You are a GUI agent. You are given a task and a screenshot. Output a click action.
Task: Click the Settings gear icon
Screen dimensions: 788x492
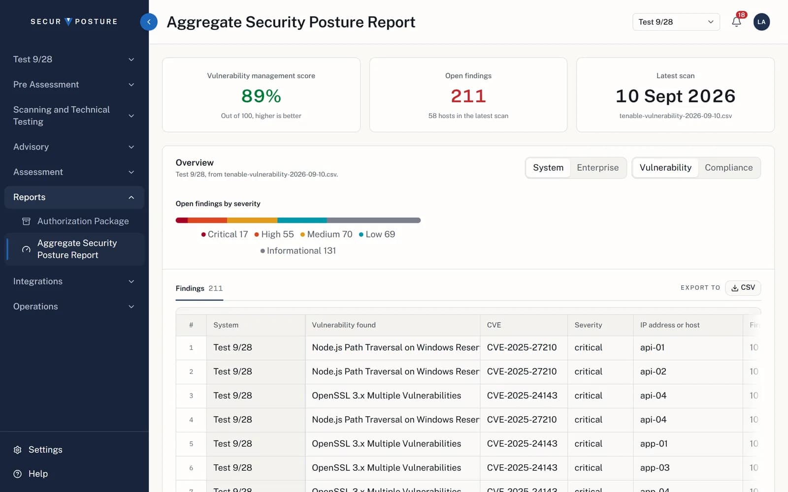[x=18, y=450]
